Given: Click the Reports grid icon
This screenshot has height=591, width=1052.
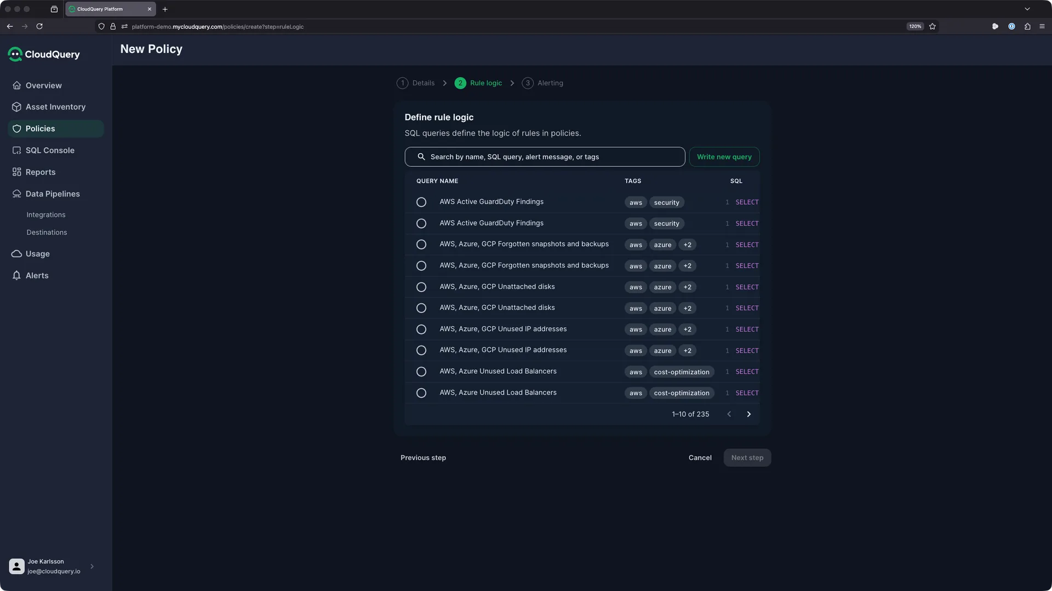Looking at the screenshot, I should [17, 172].
